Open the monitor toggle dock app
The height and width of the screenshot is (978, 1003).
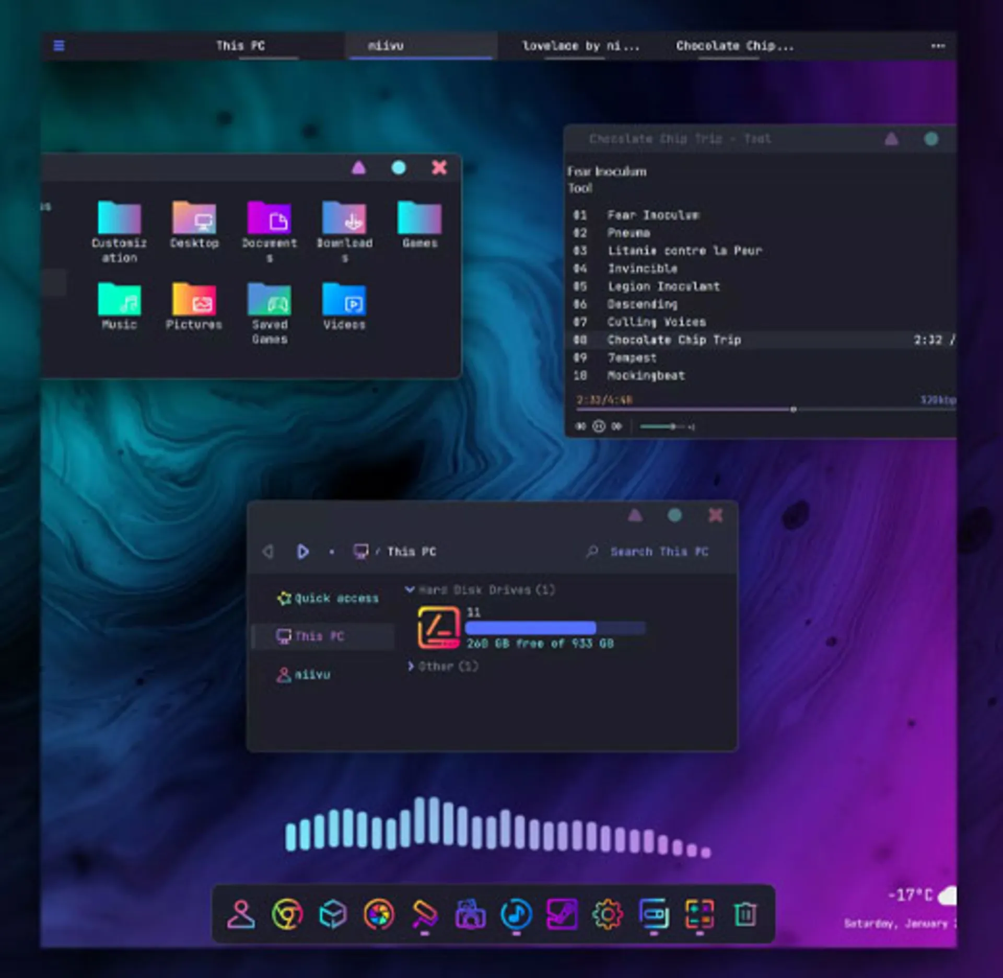[x=654, y=914]
